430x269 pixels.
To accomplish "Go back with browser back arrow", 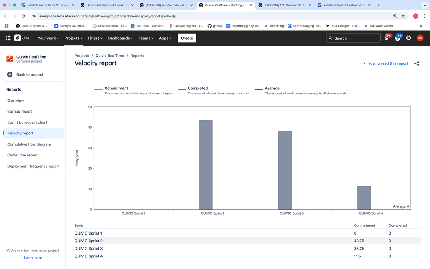I will [x=6, y=16].
